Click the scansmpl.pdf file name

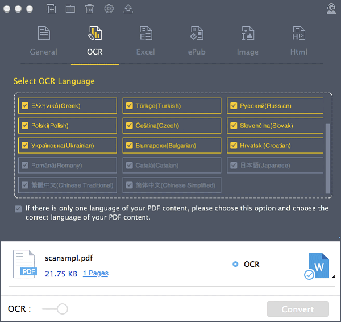(x=69, y=258)
